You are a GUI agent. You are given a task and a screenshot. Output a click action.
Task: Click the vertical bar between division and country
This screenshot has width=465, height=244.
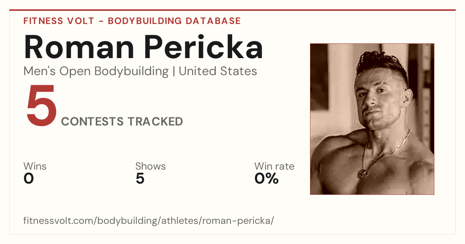[x=174, y=72]
